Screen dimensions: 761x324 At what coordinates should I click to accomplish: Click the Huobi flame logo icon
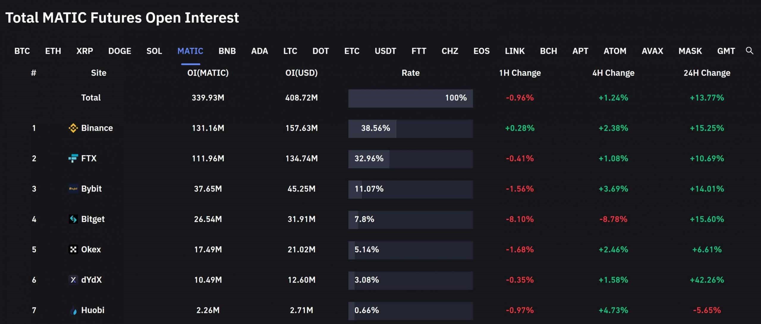tap(73, 310)
